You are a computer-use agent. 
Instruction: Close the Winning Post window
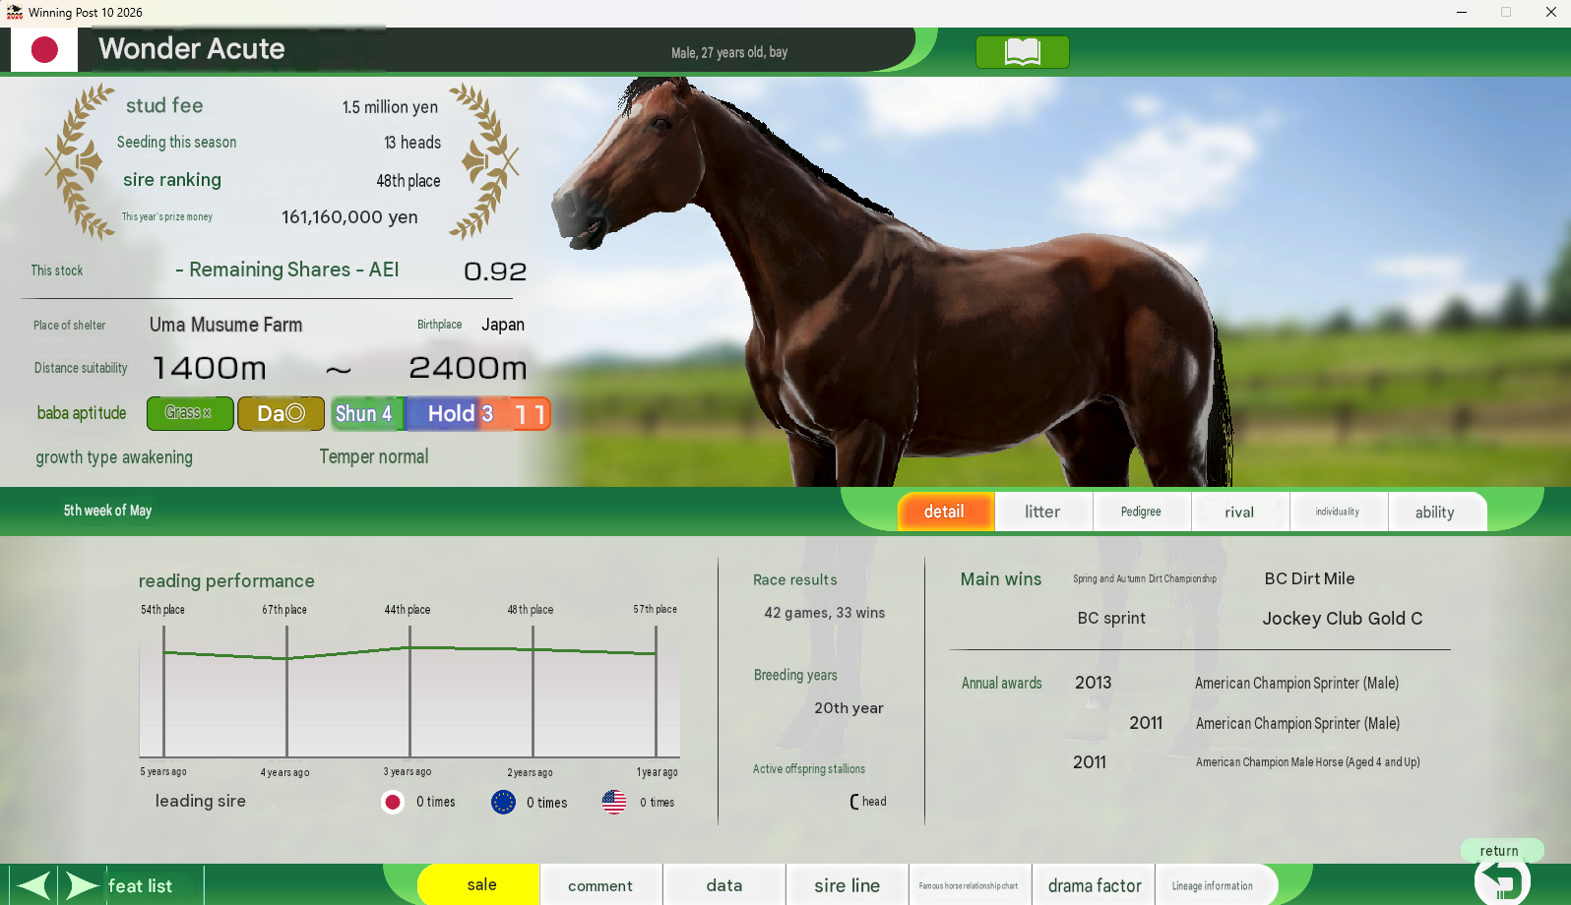(1550, 13)
